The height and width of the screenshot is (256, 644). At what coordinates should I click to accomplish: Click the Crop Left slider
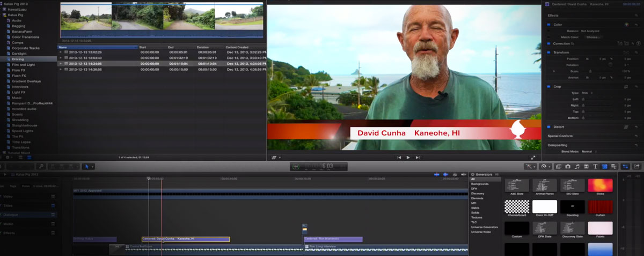click(597, 100)
